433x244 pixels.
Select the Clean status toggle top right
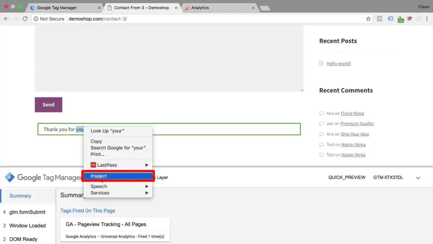pyautogui.click(x=423, y=6)
